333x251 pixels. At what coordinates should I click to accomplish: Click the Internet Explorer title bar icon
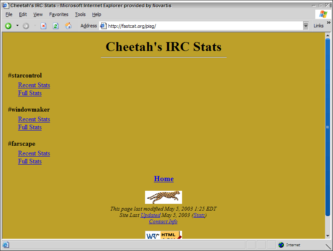(x=5, y=5)
